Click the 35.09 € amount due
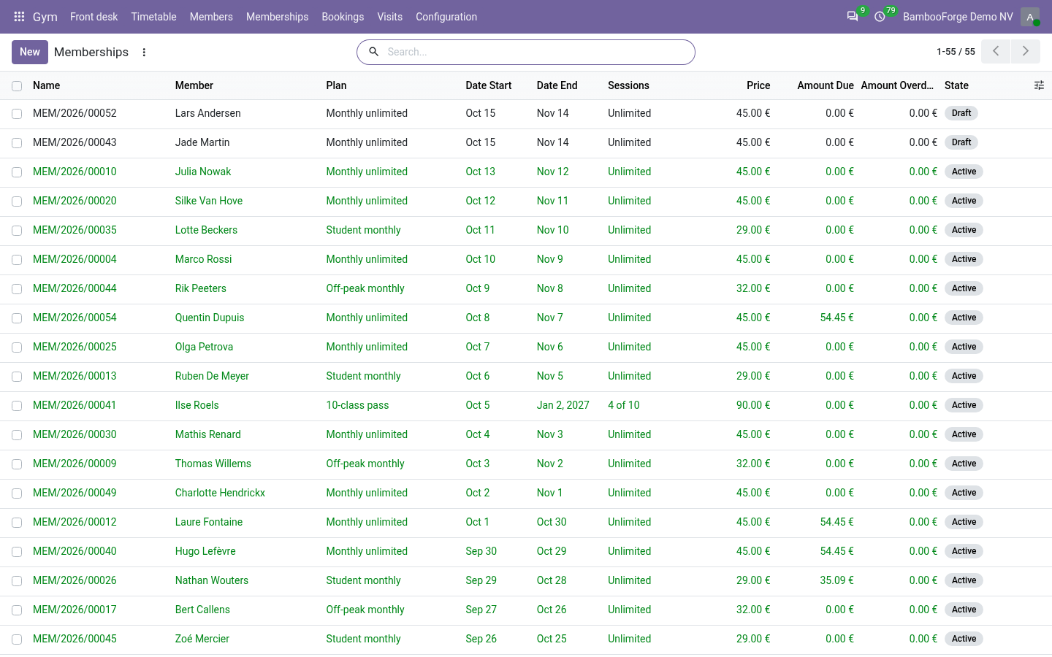This screenshot has width=1052, height=657. click(x=836, y=580)
